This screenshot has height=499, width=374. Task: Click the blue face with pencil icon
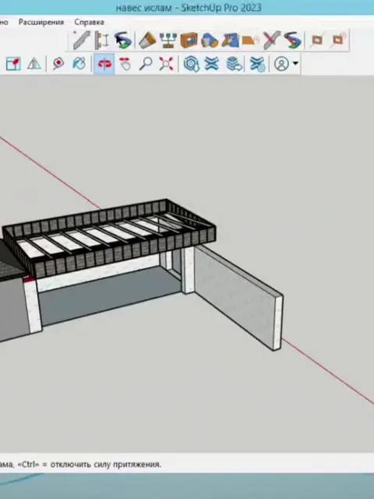pos(231,40)
